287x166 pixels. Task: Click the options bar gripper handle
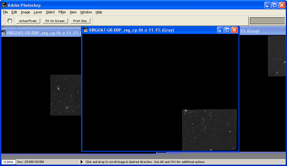coord(3,21)
